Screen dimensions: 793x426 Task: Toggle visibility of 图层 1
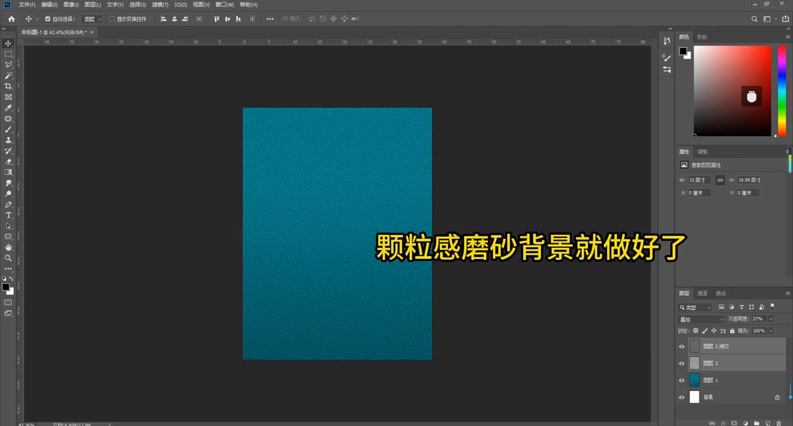[681, 380]
